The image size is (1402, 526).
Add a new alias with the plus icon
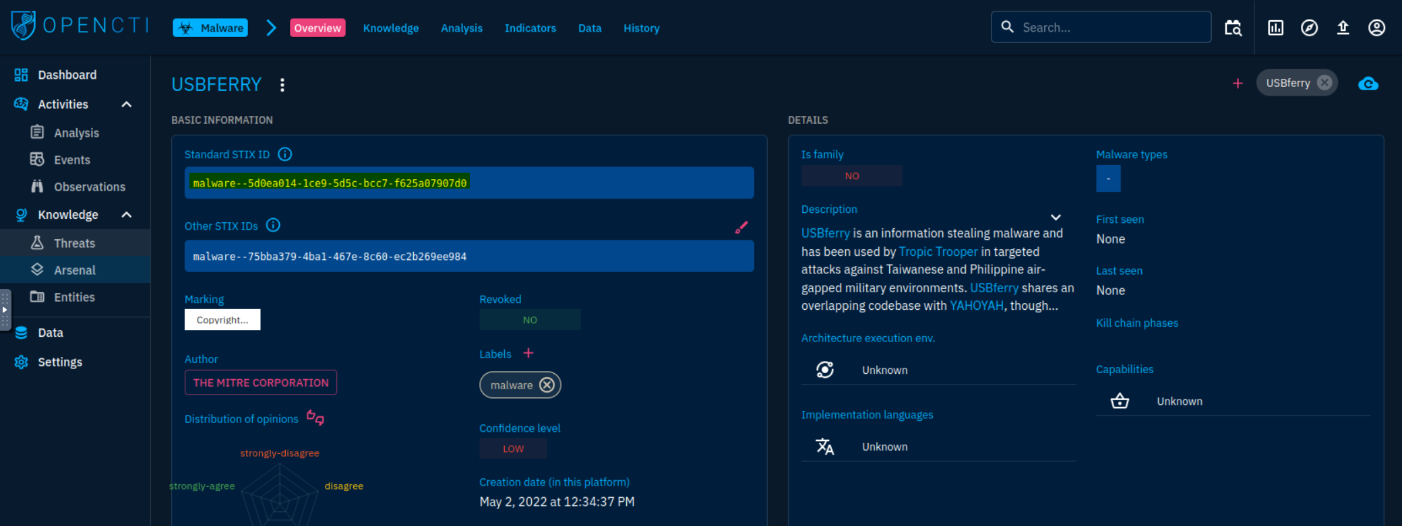pyautogui.click(x=1238, y=84)
